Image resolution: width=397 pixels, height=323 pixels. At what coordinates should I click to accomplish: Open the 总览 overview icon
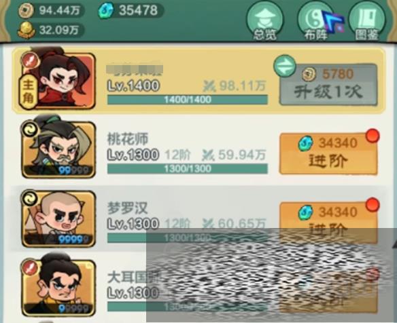(x=265, y=22)
